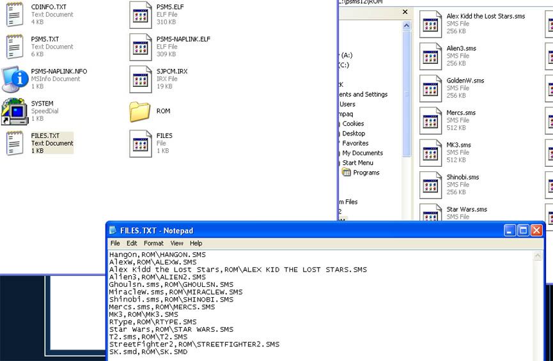553x361 pixels.
Task: Select Desktop in the folder tree
Action: coord(354,134)
